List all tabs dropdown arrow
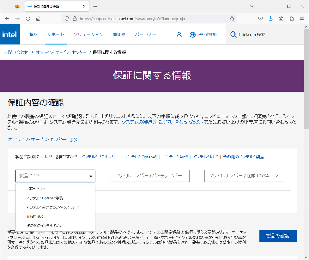The image size is (309, 260). 252,6
